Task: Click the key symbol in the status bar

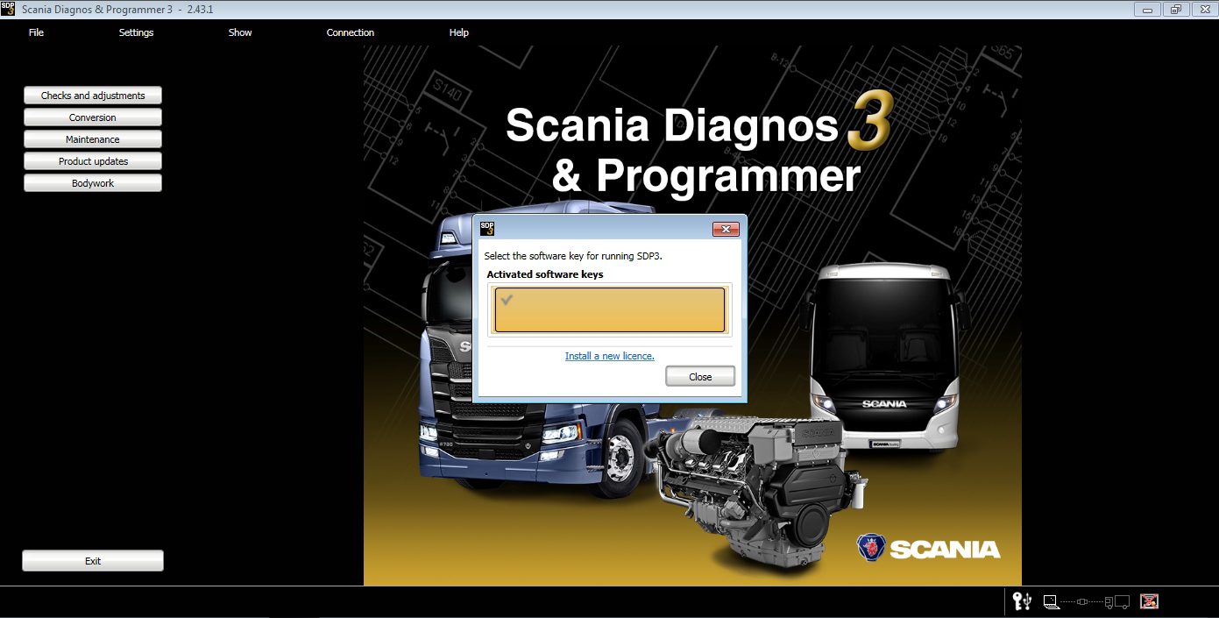Action: (x=1017, y=601)
